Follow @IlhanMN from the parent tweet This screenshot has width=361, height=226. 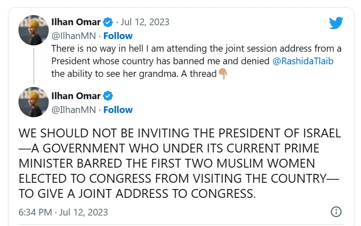point(118,36)
